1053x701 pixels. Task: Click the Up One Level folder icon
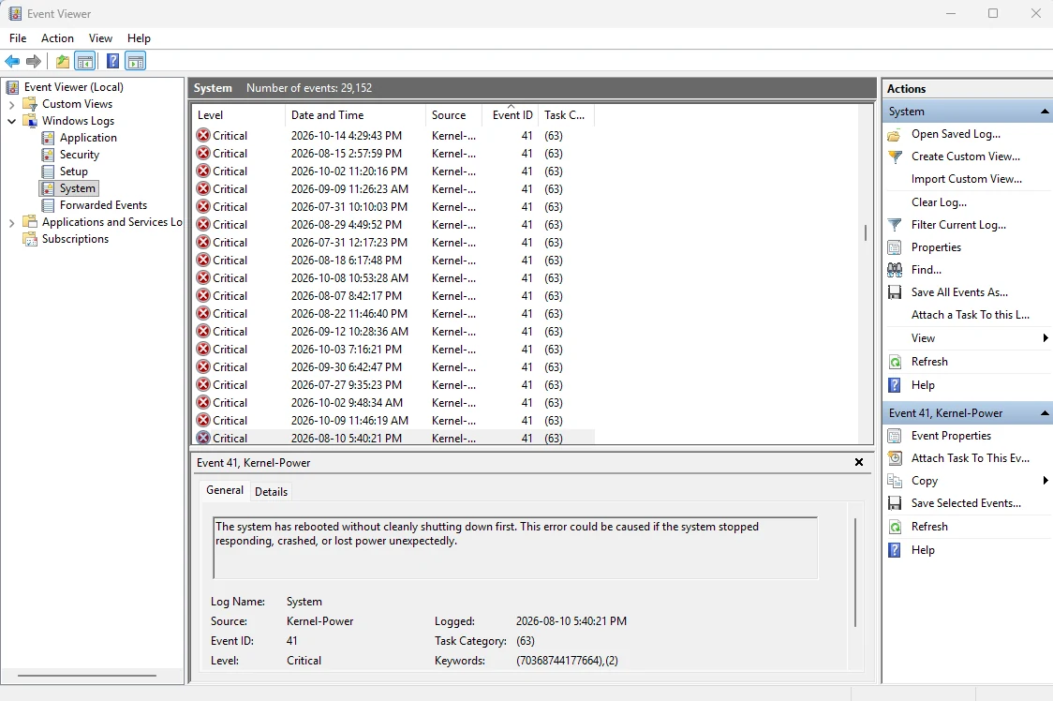click(x=63, y=62)
